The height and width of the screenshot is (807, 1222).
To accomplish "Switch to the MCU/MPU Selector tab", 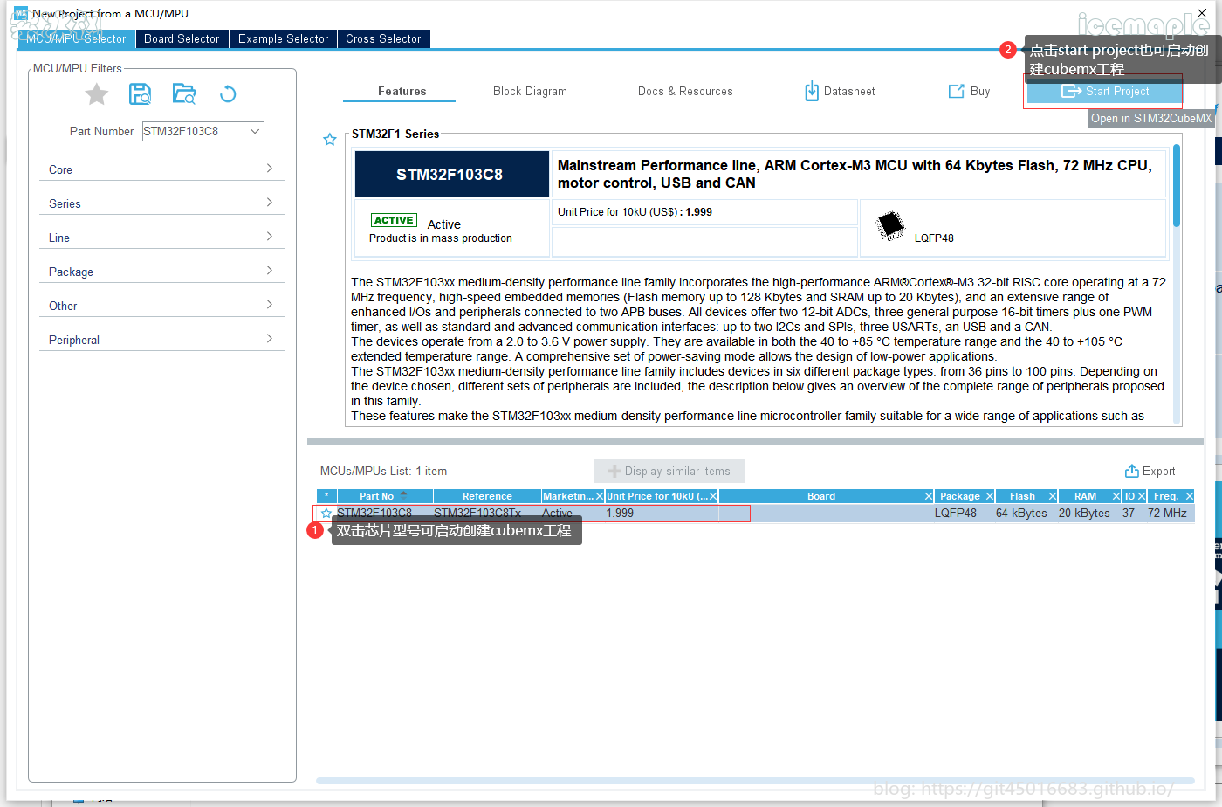I will 76,39.
